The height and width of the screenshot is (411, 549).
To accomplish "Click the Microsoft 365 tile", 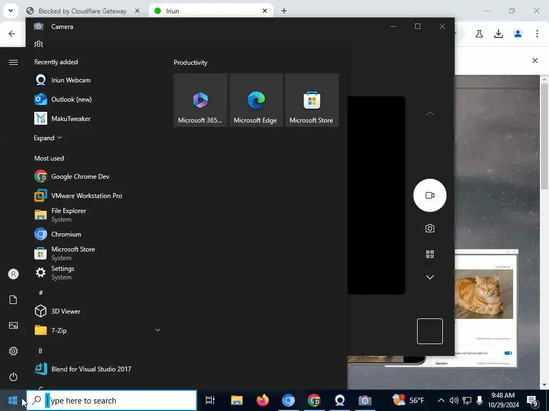I will click(201, 100).
